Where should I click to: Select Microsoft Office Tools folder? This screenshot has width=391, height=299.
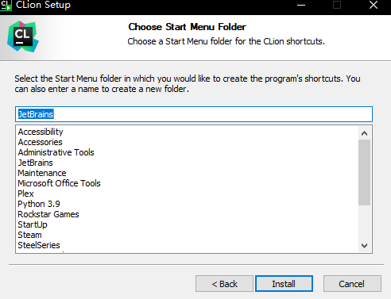59,183
